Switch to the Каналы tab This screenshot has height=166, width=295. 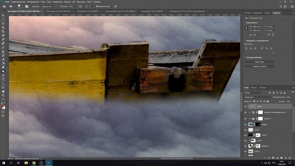point(254,88)
